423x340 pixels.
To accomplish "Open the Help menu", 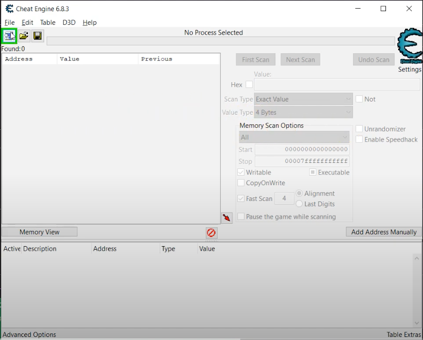I will pos(90,22).
